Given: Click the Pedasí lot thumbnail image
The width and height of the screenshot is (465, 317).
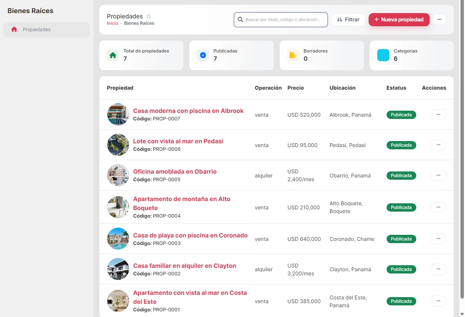Looking at the screenshot, I should 118,145.
